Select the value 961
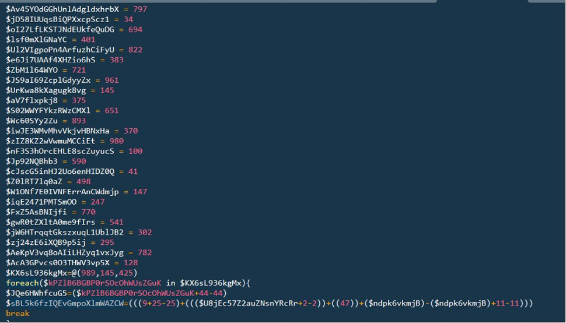Image resolution: width=566 pixels, height=323 pixels. 112,80
